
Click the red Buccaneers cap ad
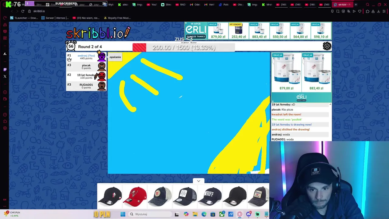[135, 196]
